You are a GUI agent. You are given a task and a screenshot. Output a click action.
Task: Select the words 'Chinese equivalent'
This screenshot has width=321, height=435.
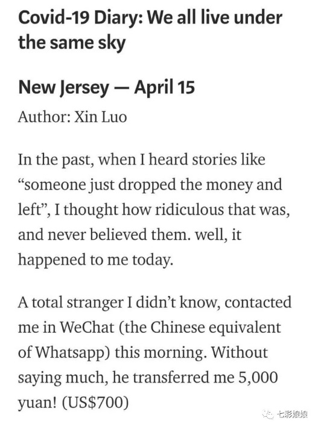point(216,328)
